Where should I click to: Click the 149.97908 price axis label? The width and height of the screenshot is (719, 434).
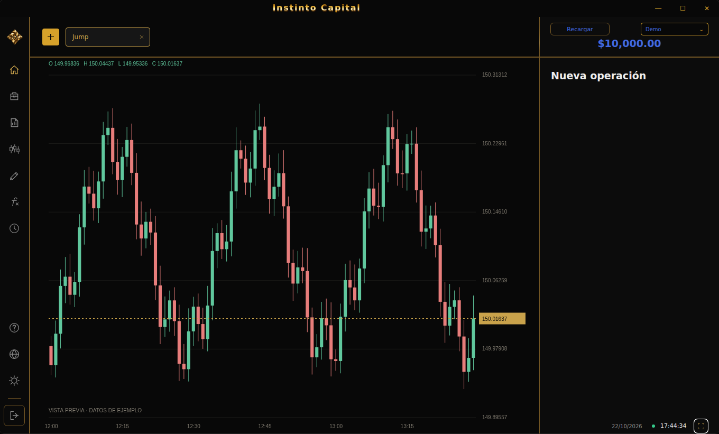pyautogui.click(x=495, y=348)
